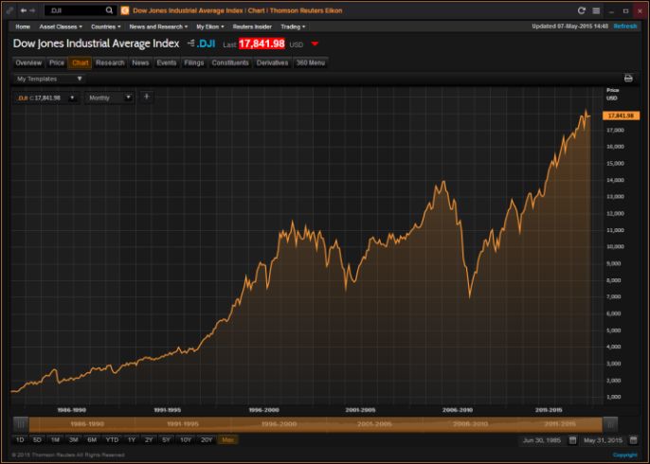Open the end date calendar icon
Screen dimensions: 650x464
(633, 440)
